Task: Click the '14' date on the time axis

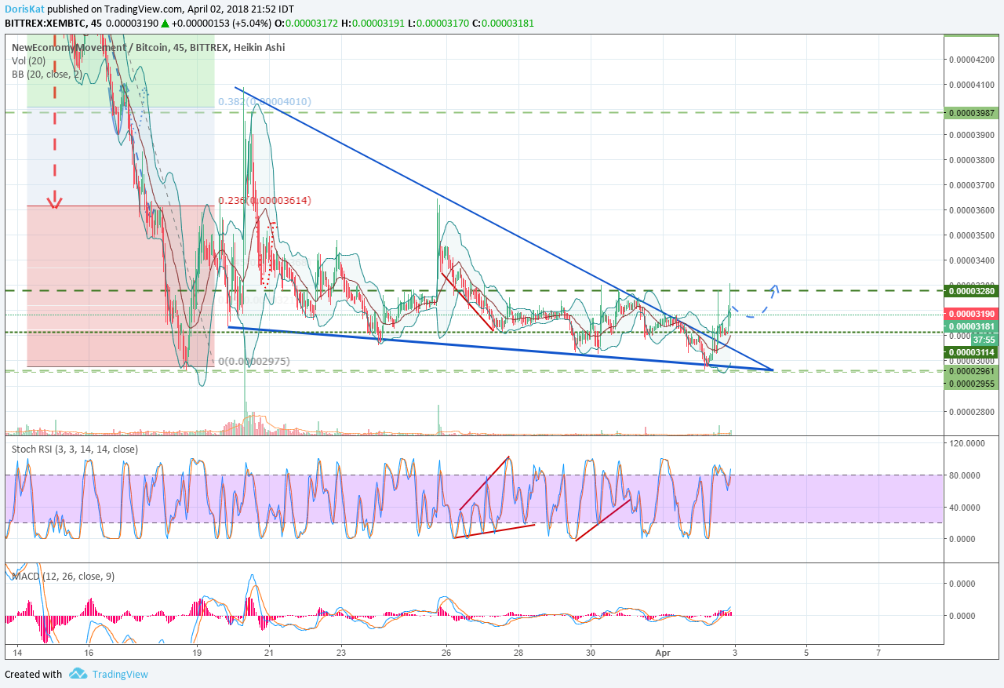Action: click(x=16, y=652)
